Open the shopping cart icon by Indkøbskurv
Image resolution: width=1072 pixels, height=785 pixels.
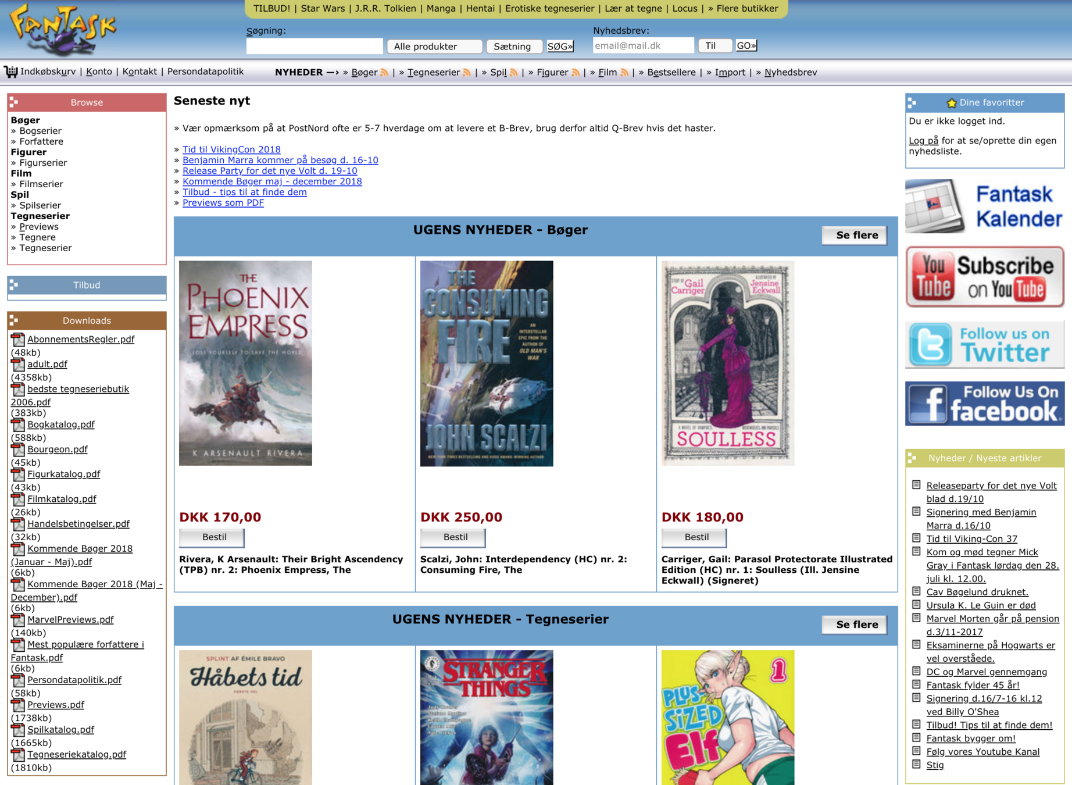pos(10,72)
